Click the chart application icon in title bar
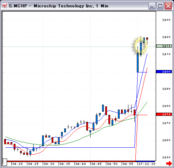This screenshot has width=174, height=168. pos(5,6)
